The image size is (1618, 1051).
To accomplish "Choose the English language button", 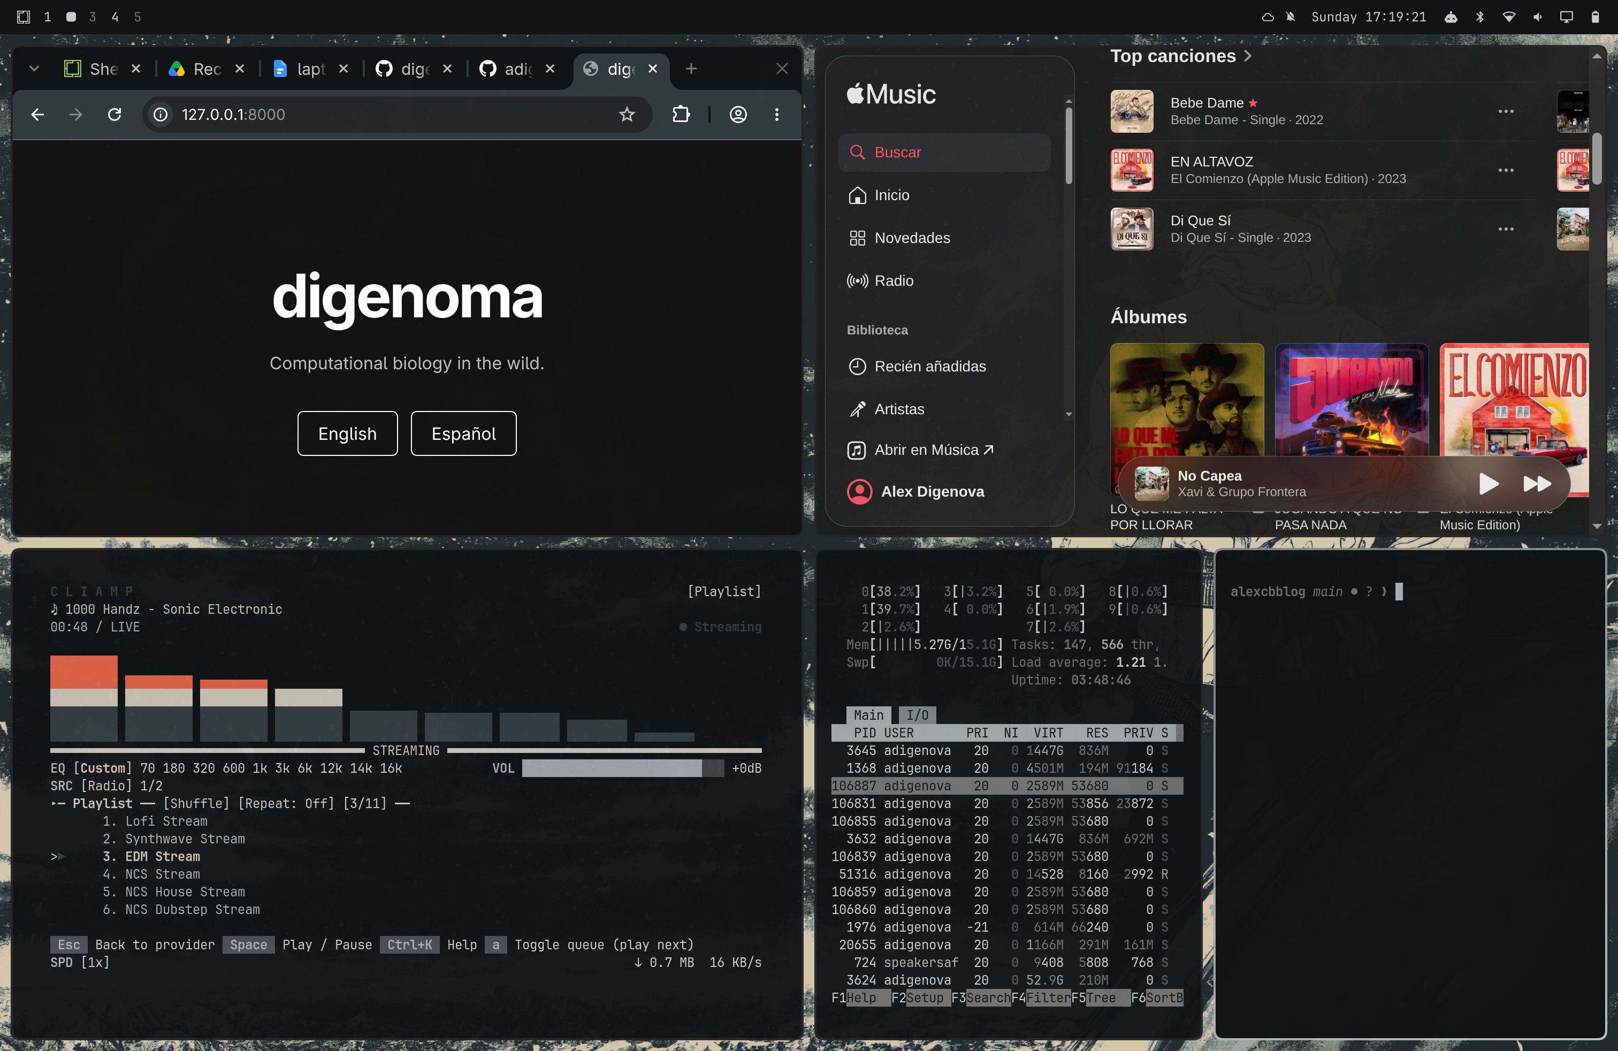I will tap(347, 433).
